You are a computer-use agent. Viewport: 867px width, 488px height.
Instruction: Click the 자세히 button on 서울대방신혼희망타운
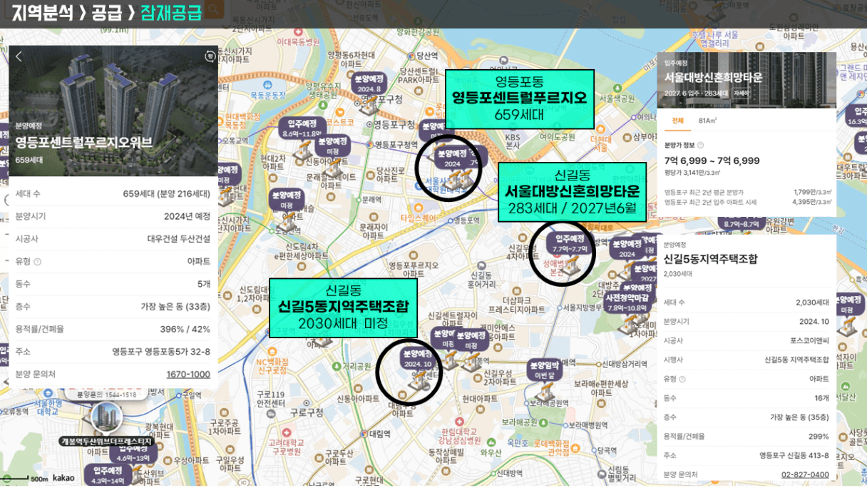(x=741, y=93)
